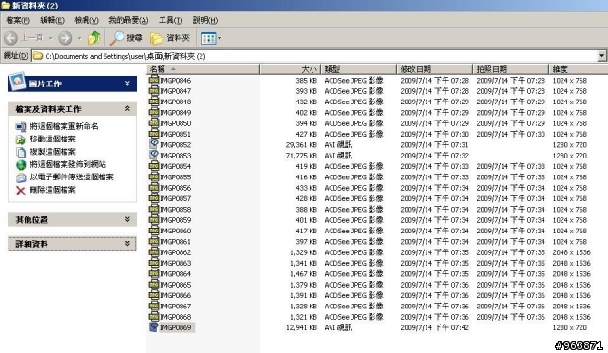608x353 pixels.
Task: Click the email envelope task icon
Action: pos(21,177)
